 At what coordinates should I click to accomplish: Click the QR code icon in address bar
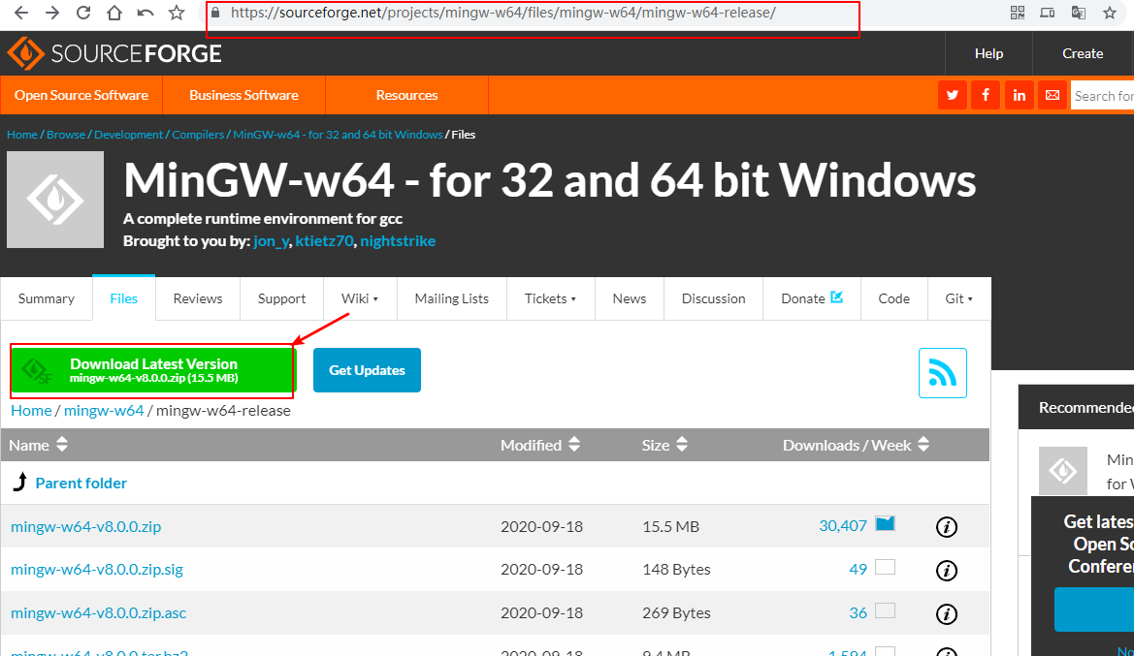point(1018,13)
